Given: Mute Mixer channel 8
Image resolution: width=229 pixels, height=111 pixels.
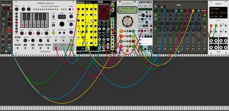Looking at the screenshot, I should (x=199, y=46).
